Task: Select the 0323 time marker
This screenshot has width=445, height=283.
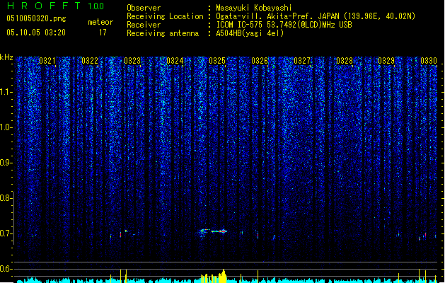Action: [x=132, y=61]
